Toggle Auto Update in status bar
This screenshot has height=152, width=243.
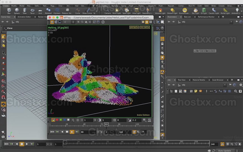[x=224, y=151]
